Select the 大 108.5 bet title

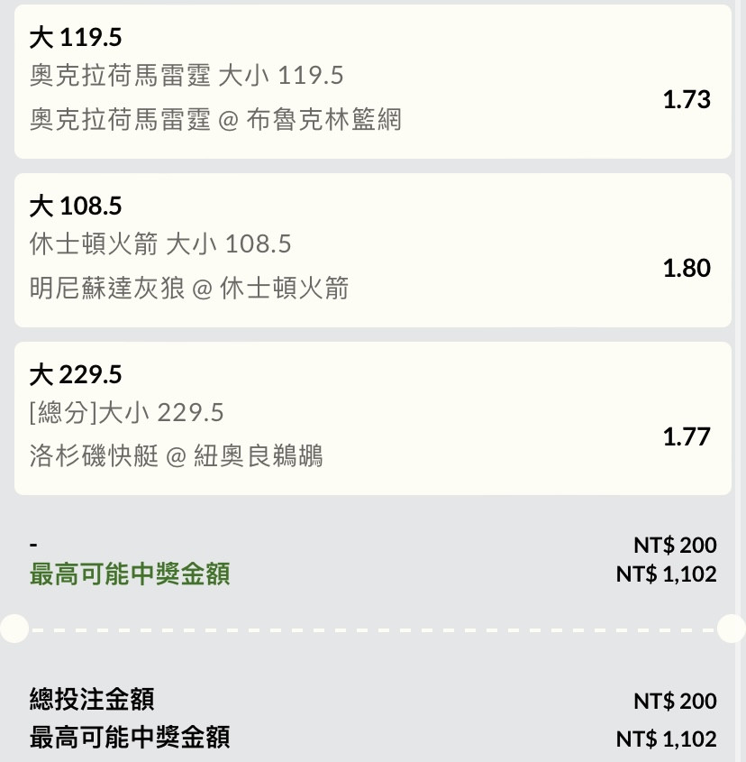tap(76, 206)
